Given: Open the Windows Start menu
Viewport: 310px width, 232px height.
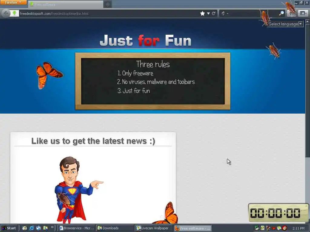Looking at the screenshot, I should [x=9, y=228].
